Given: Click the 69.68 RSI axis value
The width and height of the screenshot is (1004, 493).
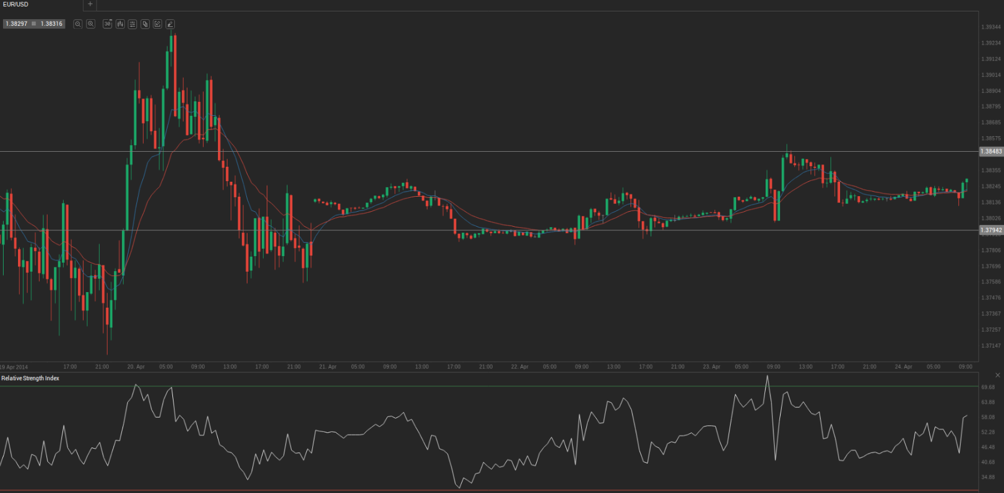Looking at the screenshot, I should [x=988, y=387].
